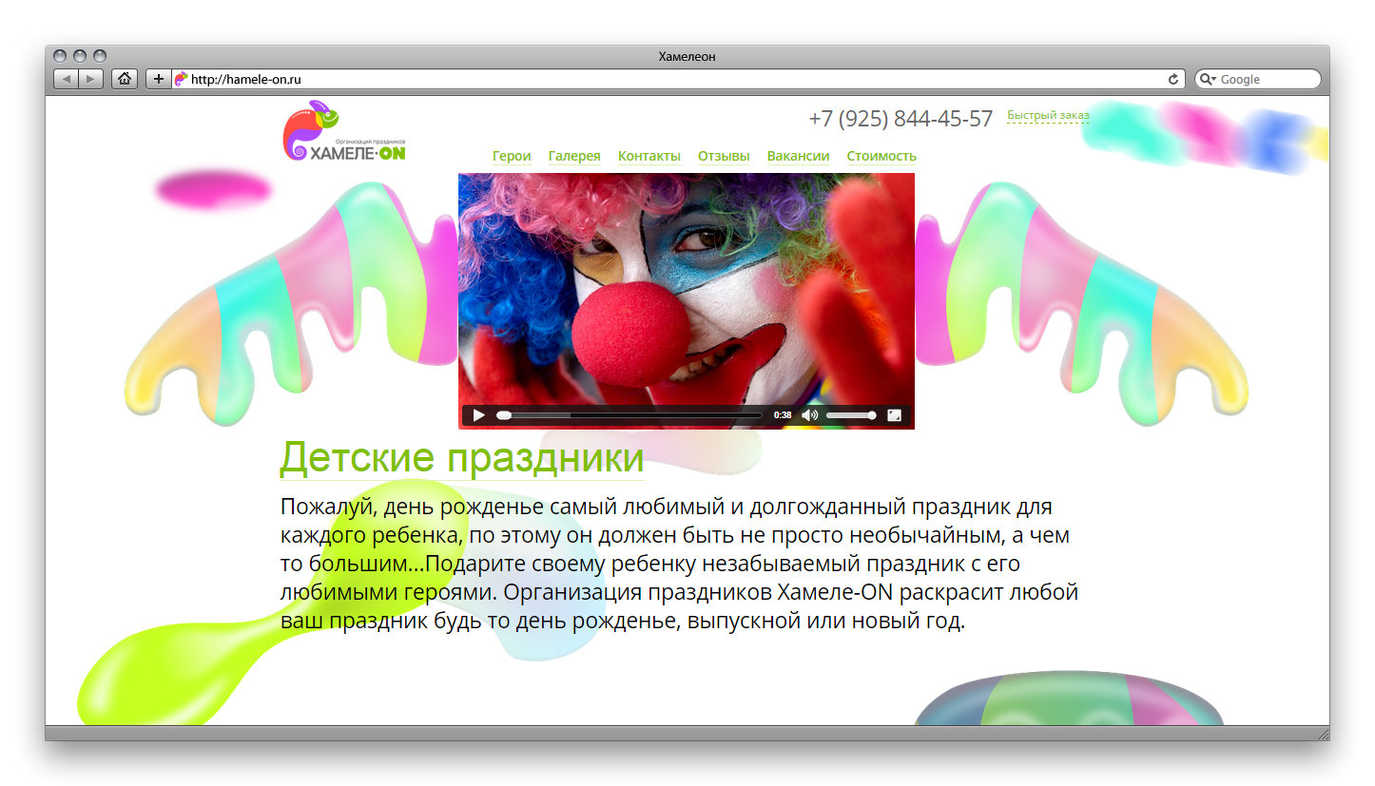
Task: Open the Контакты page
Action: (x=649, y=156)
